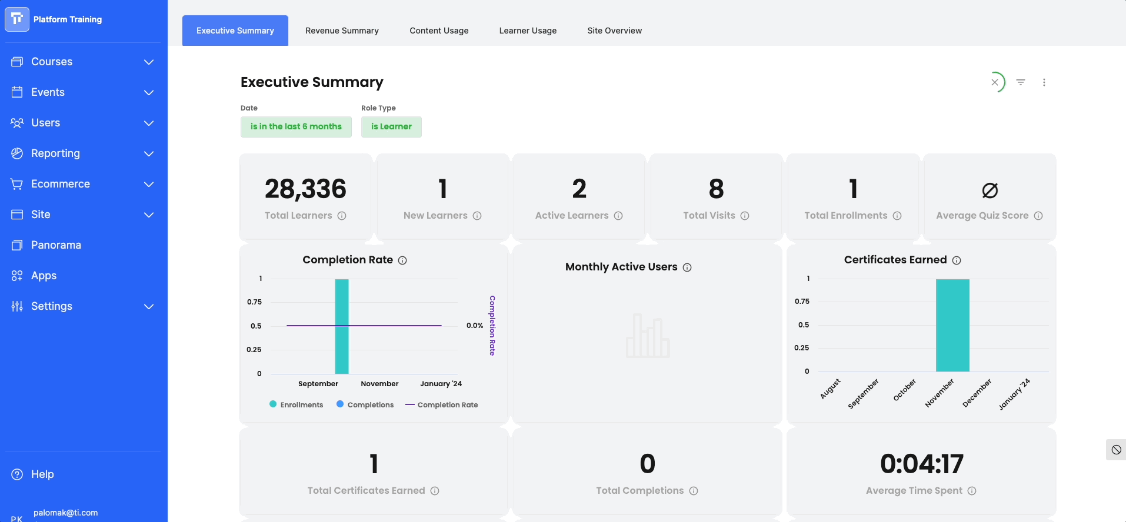This screenshot has height=522, width=1126.
Task: Click the Completion Rate info icon
Action: [402, 260]
